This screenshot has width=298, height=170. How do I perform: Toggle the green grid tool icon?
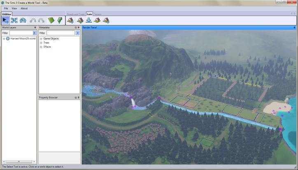pyautogui.click(x=51, y=20)
